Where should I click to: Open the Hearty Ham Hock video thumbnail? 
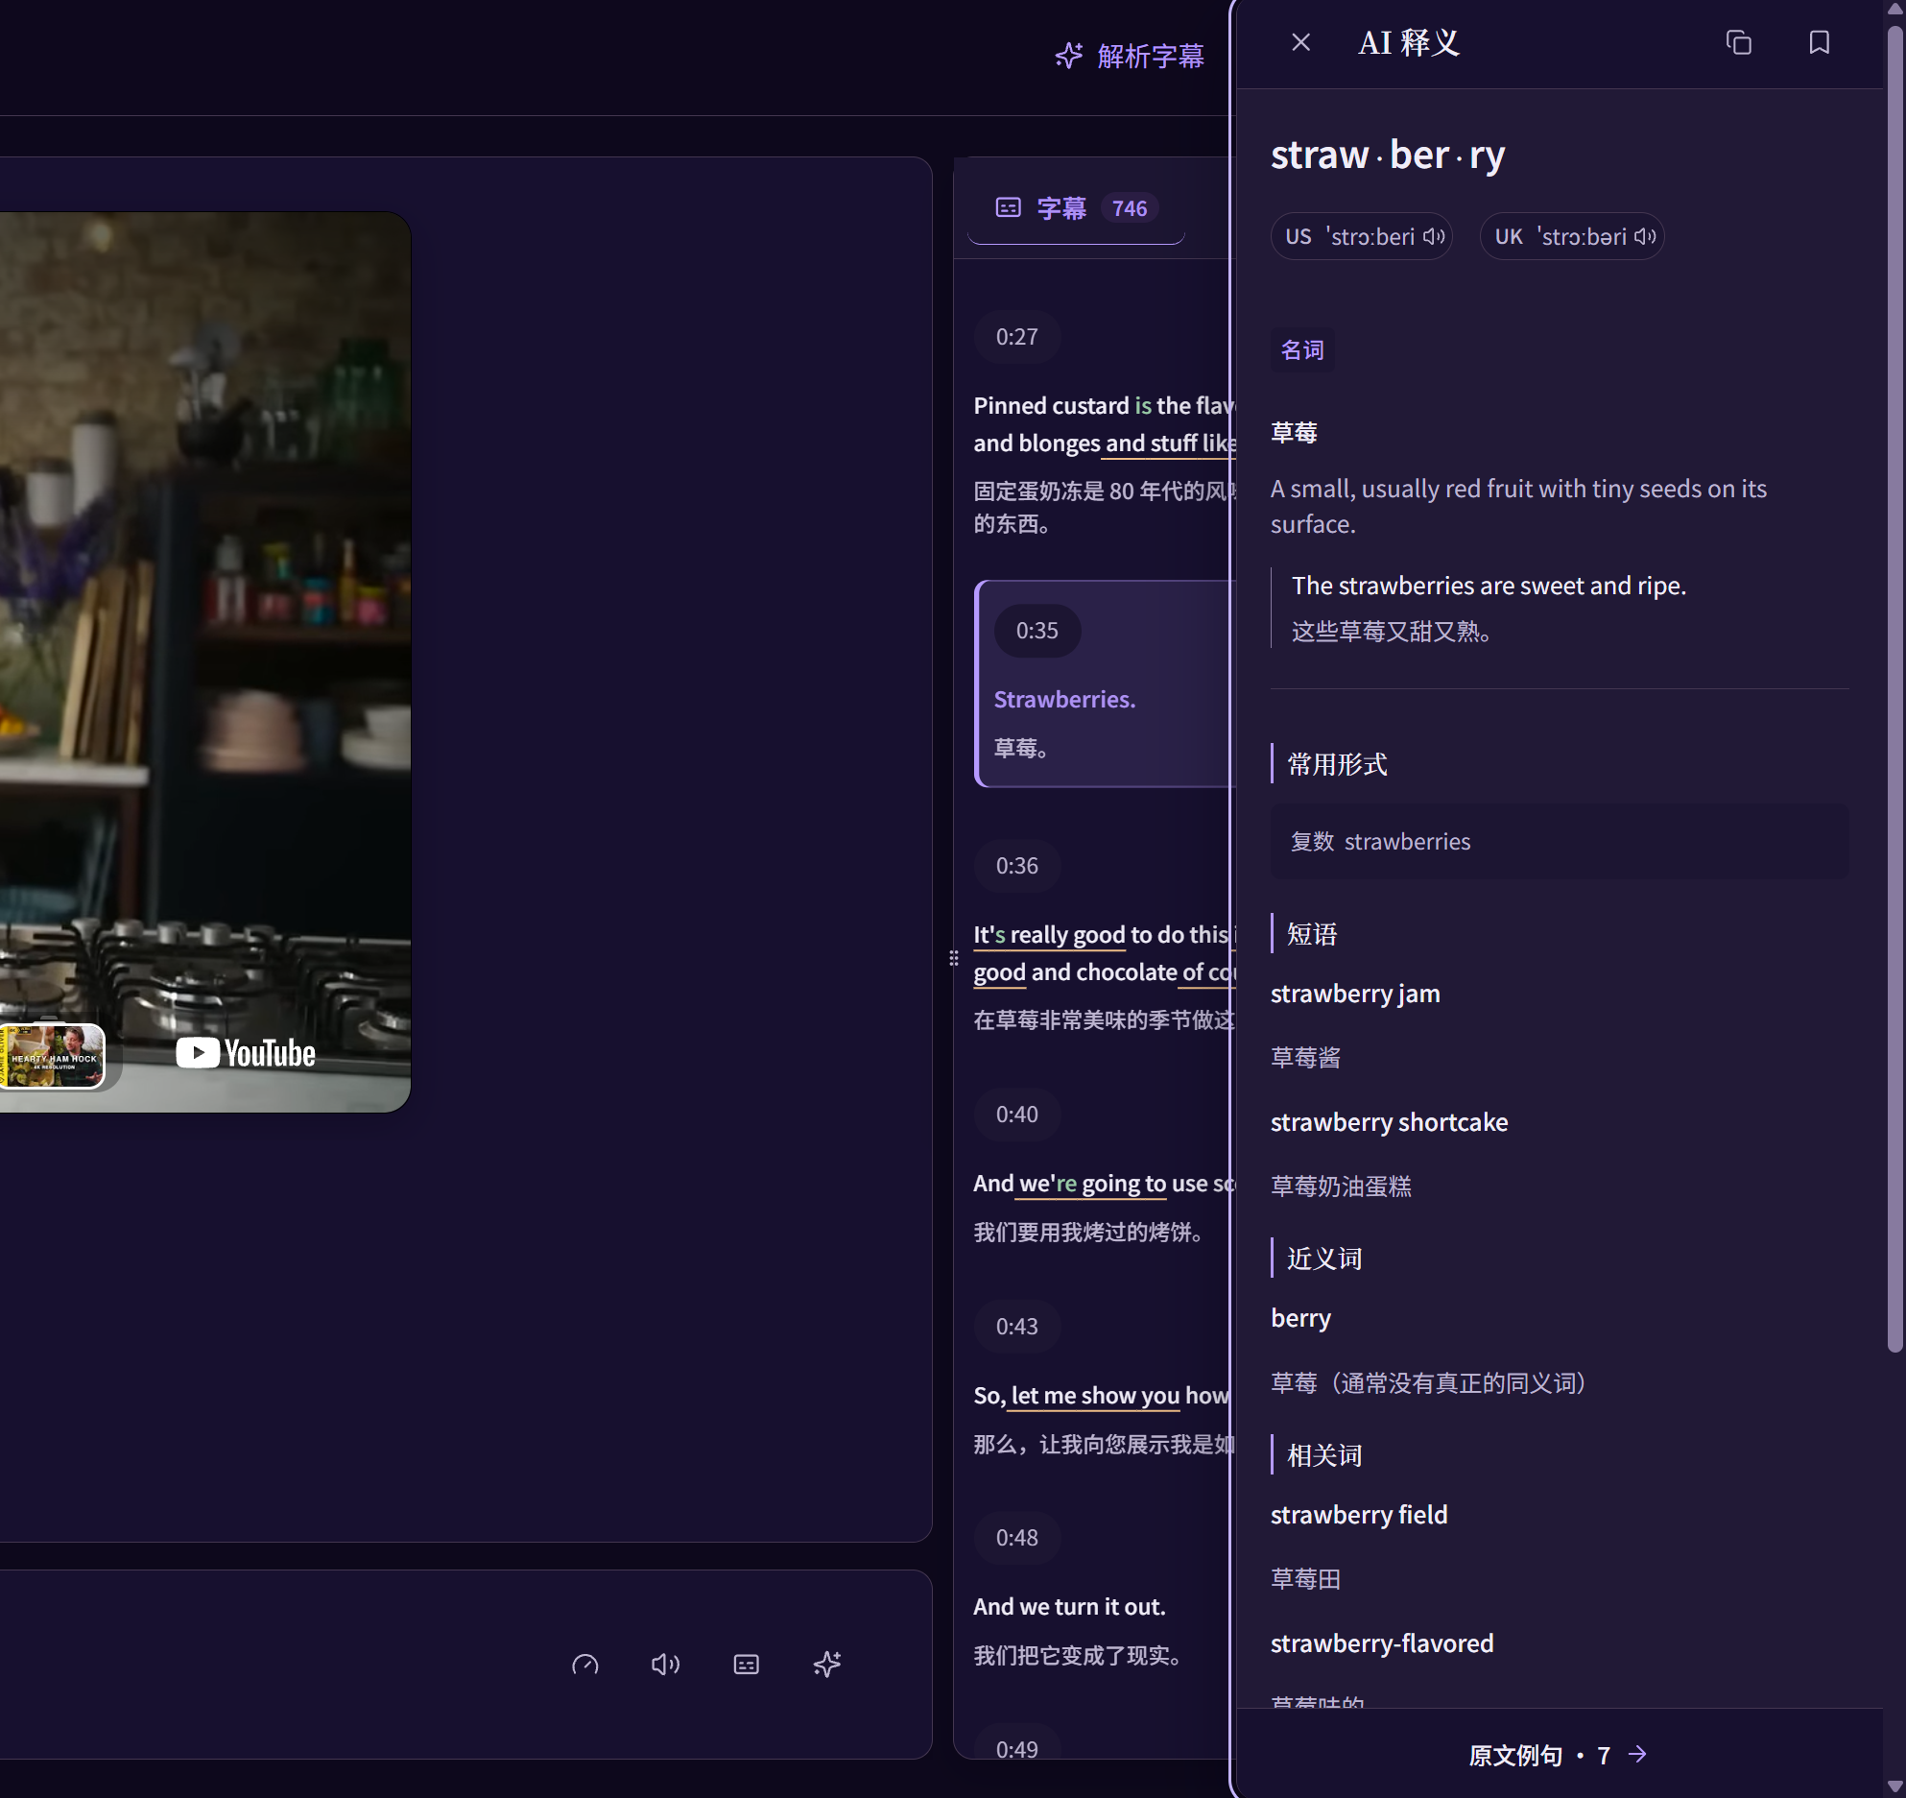pos(53,1056)
